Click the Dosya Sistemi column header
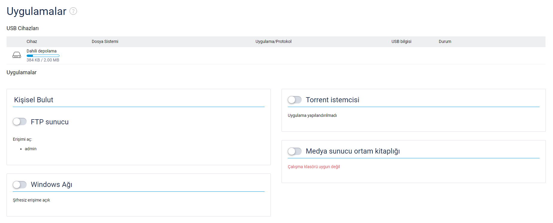This screenshot has width=553, height=223. tap(105, 41)
